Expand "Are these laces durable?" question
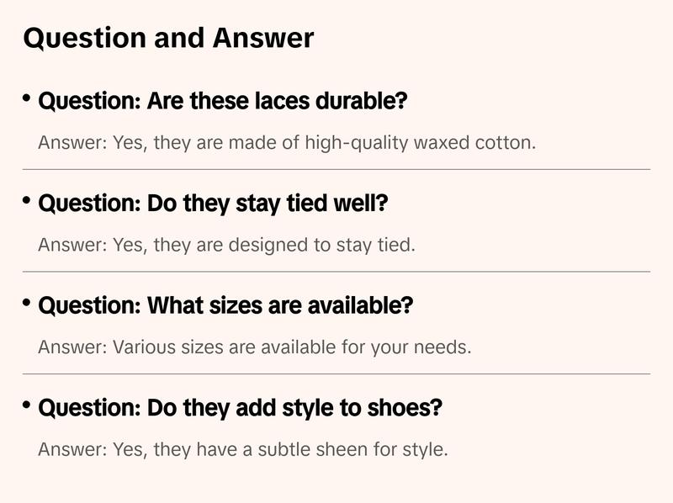The width and height of the screenshot is (673, 503). point(223,103)
